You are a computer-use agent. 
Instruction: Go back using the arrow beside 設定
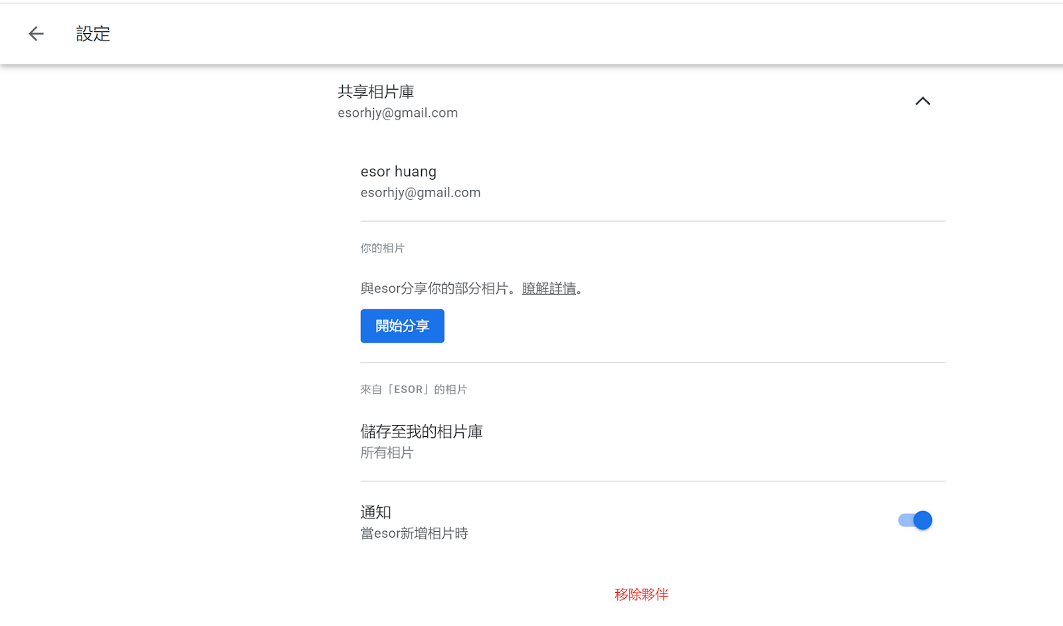pyautogui.click(x=36, y=34)
